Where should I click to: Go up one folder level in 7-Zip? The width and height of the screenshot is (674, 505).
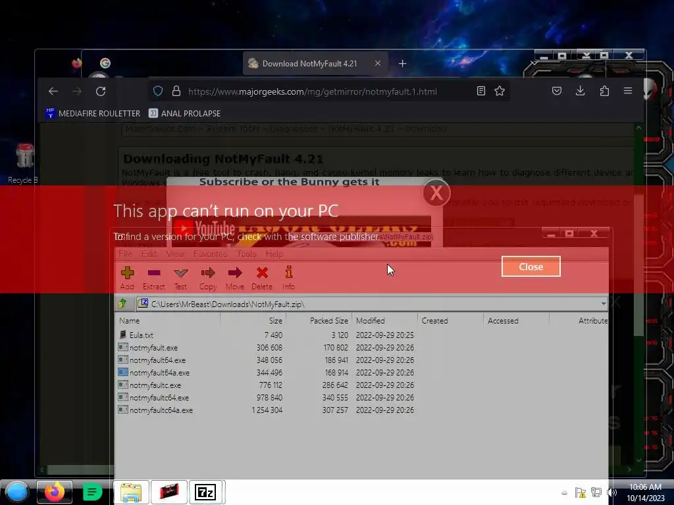(123, 304)
